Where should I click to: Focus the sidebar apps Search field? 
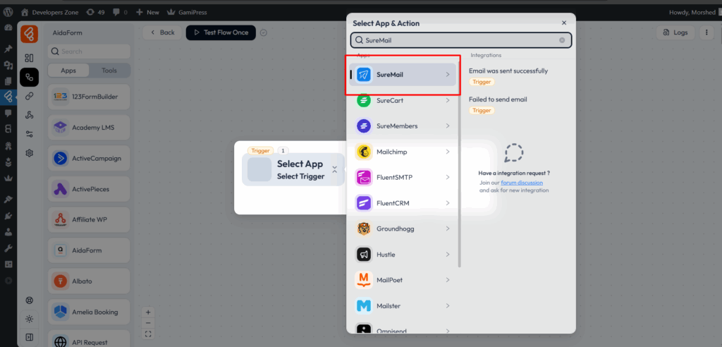coord(89,51)
